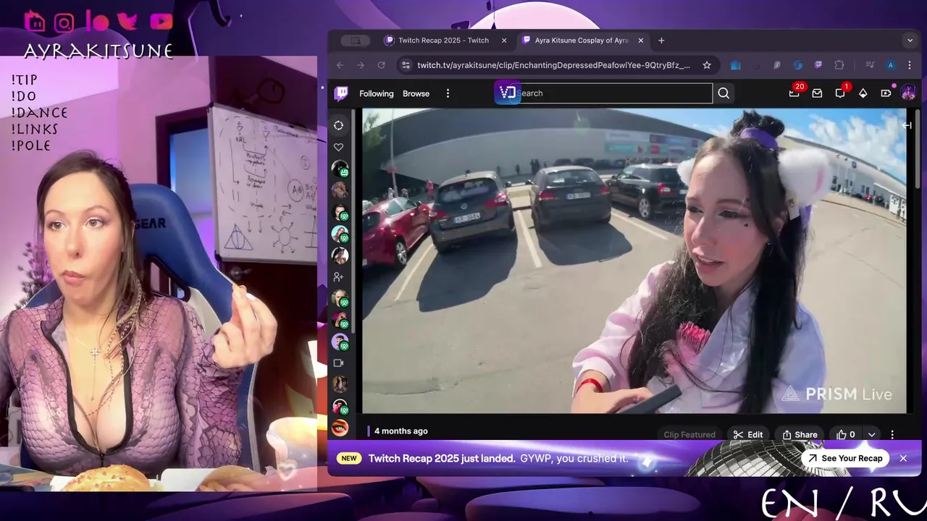Close the Twitch Recap 2025 tab

504,41
